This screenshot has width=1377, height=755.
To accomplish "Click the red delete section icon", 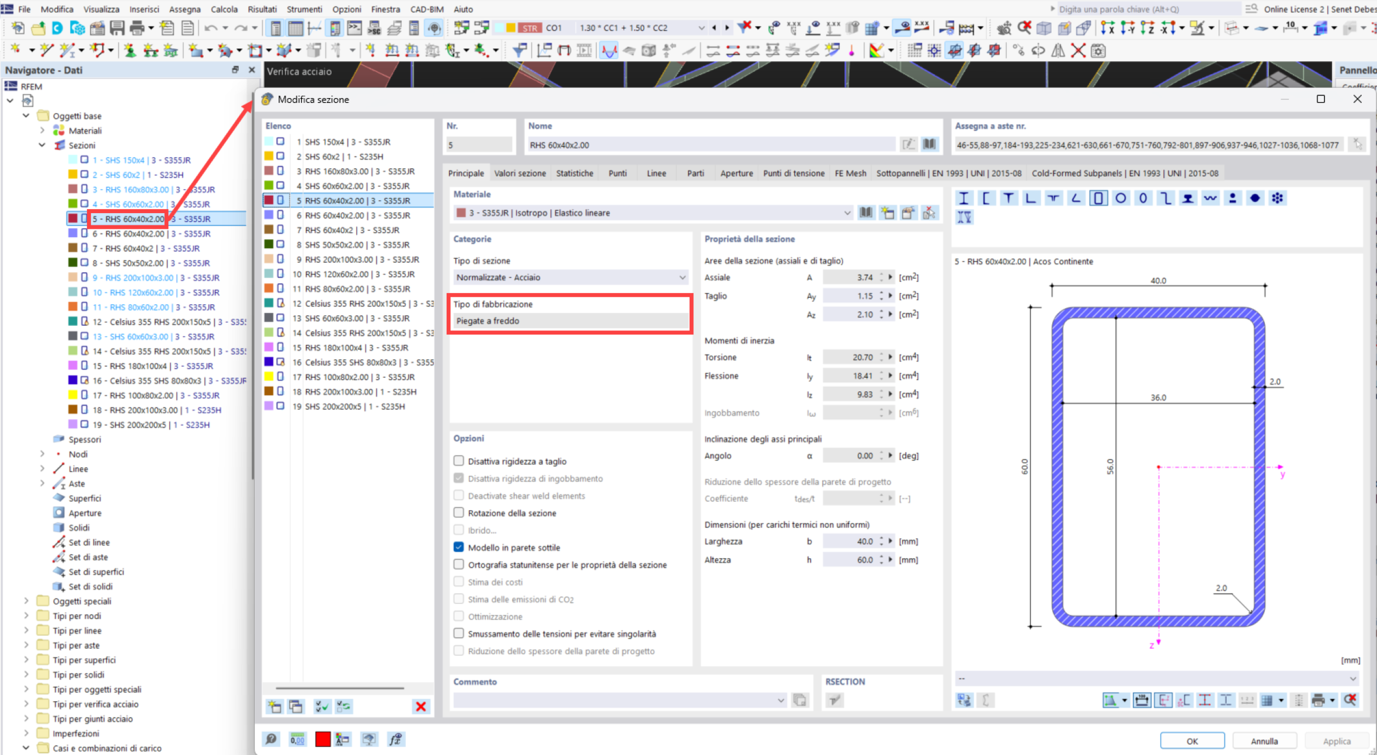I will (420, 707).
